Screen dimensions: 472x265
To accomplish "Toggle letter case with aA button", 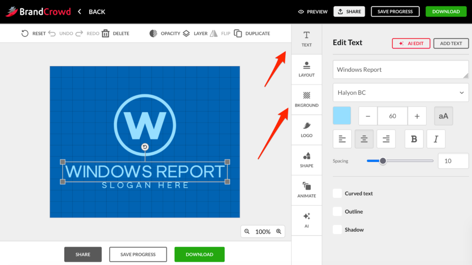I will (x=443, y=116).
